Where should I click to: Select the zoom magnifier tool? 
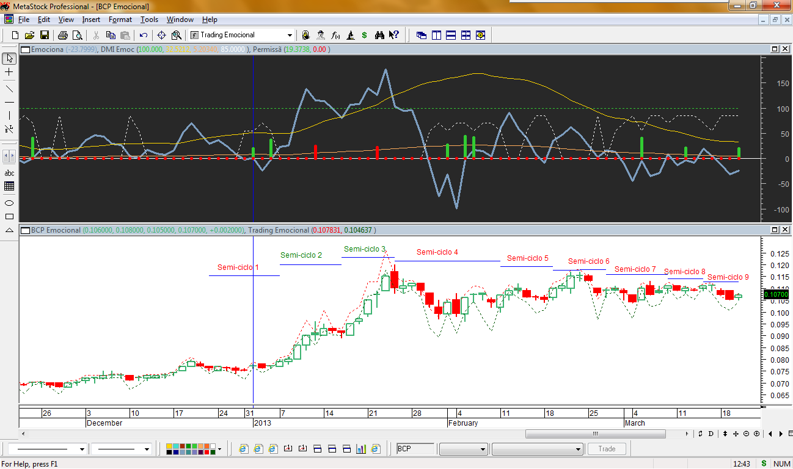[177, 35]
